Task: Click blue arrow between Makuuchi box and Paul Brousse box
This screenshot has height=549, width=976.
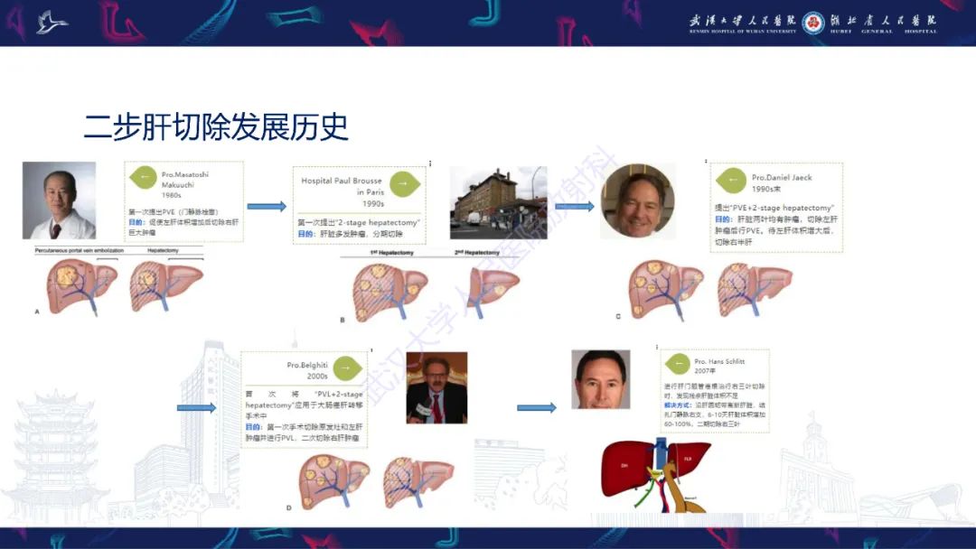Action: (267, 207)
